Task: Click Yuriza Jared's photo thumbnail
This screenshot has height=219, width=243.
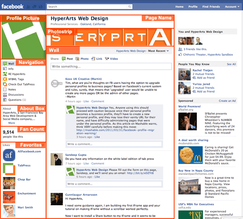Action: point(184,88)
